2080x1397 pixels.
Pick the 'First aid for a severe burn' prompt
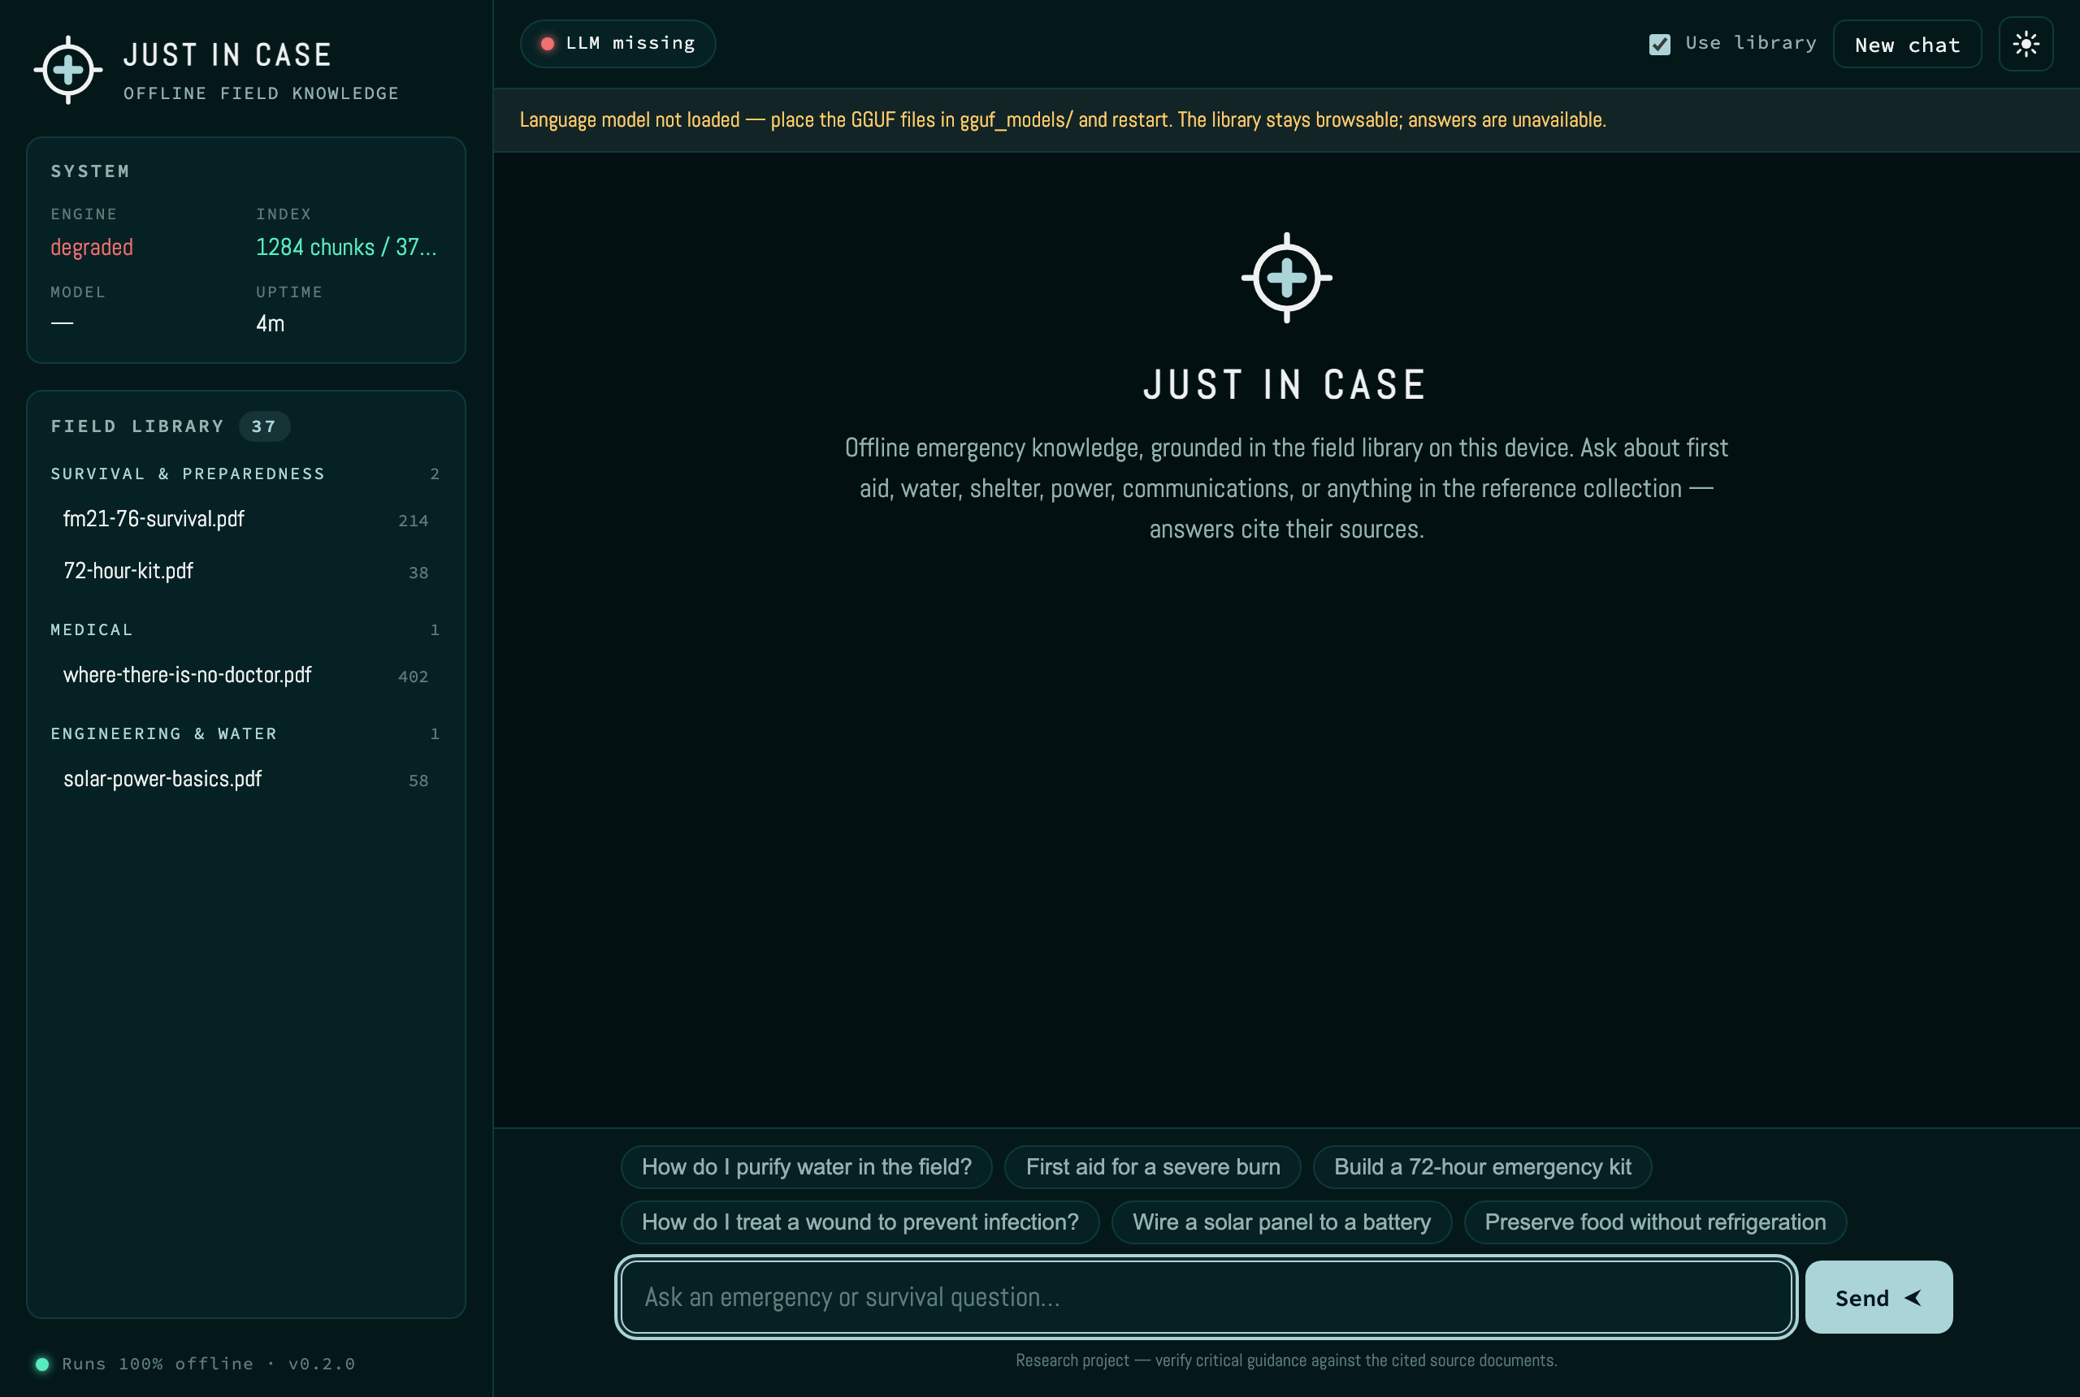(1152, 1167)
